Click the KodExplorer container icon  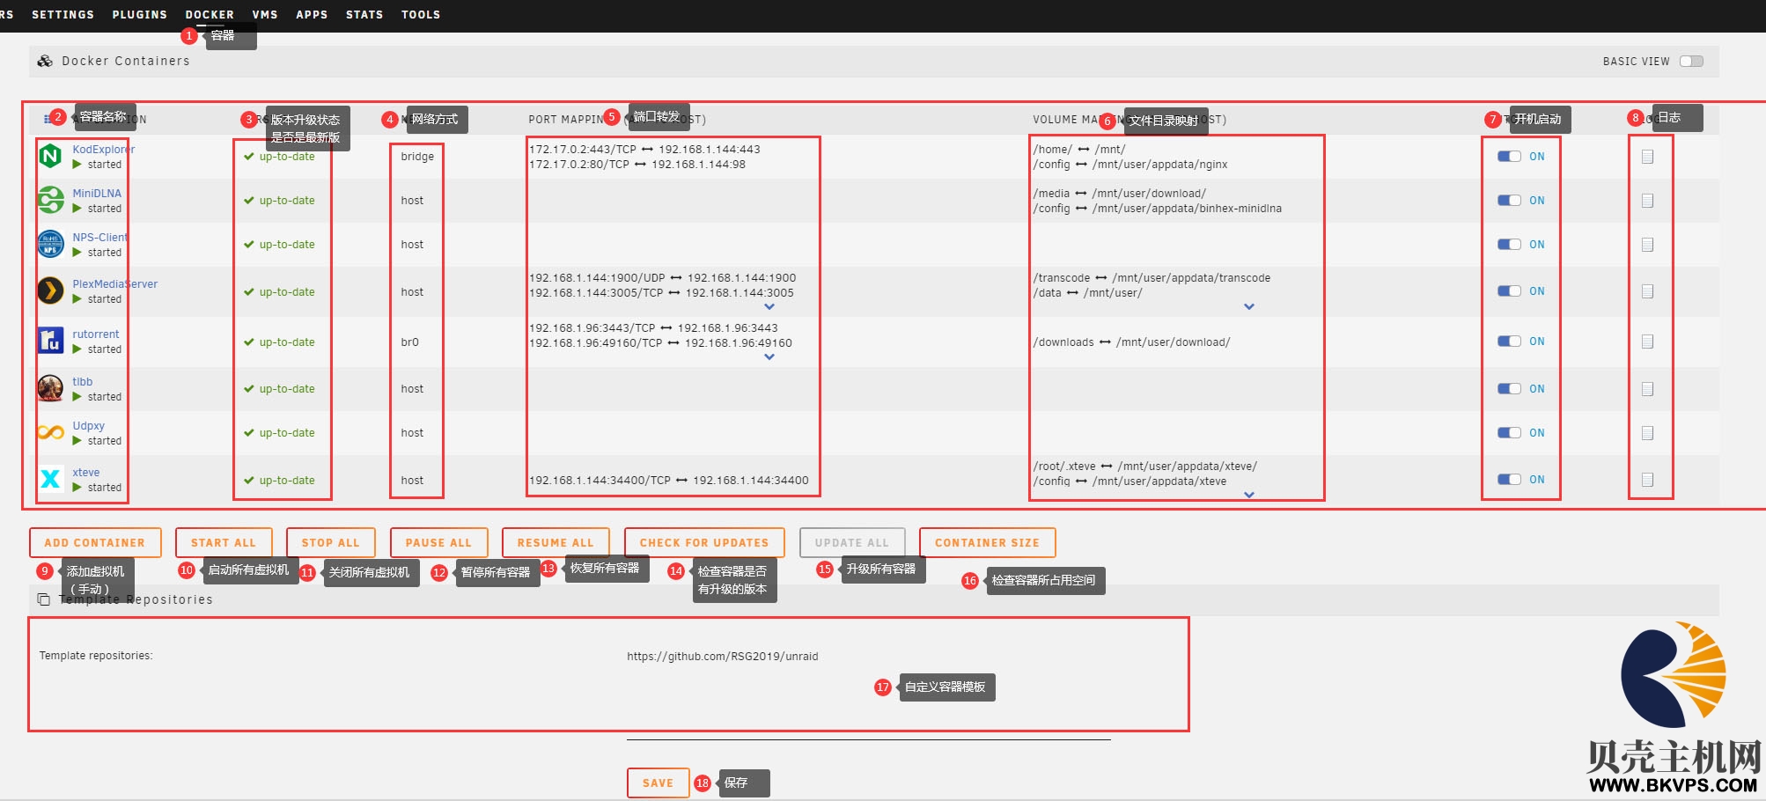pos(51,157)
